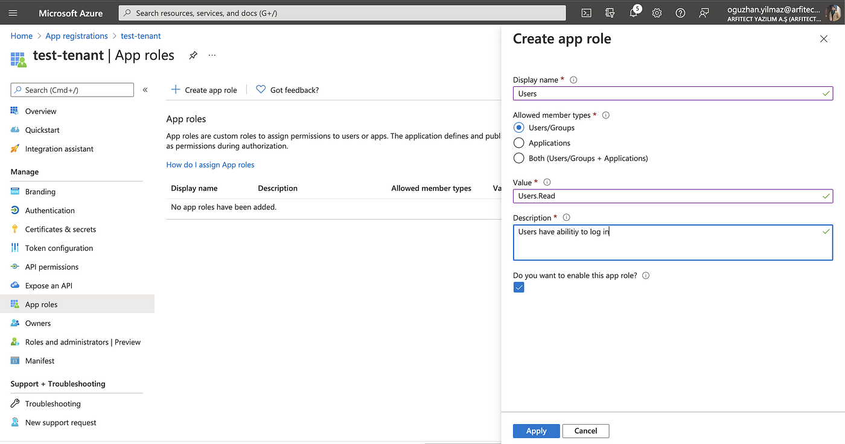Open How do I assign App roles link

pos(210,165)
